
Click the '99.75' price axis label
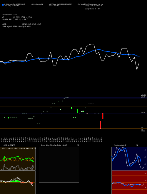[143, 112]
